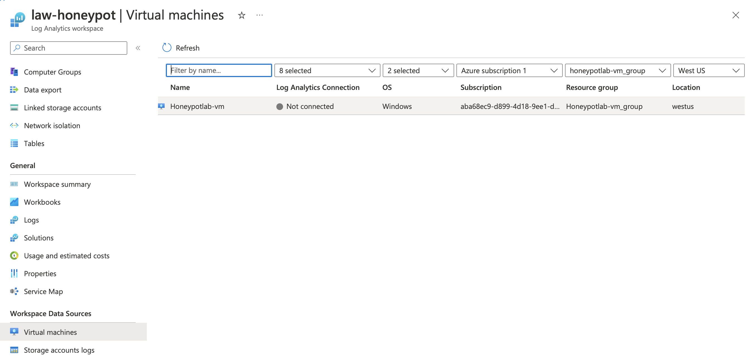Click the Workbooks chart icon

(14, 202)
